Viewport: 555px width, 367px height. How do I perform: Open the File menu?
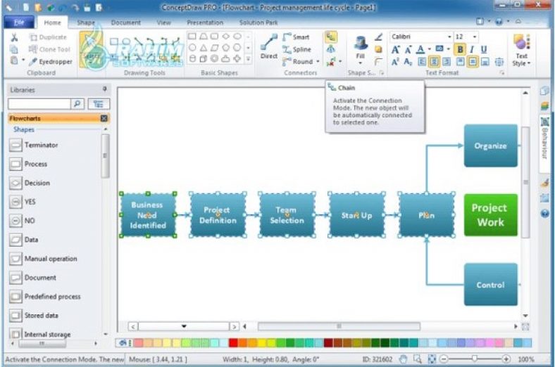click(x=19, y=22)
